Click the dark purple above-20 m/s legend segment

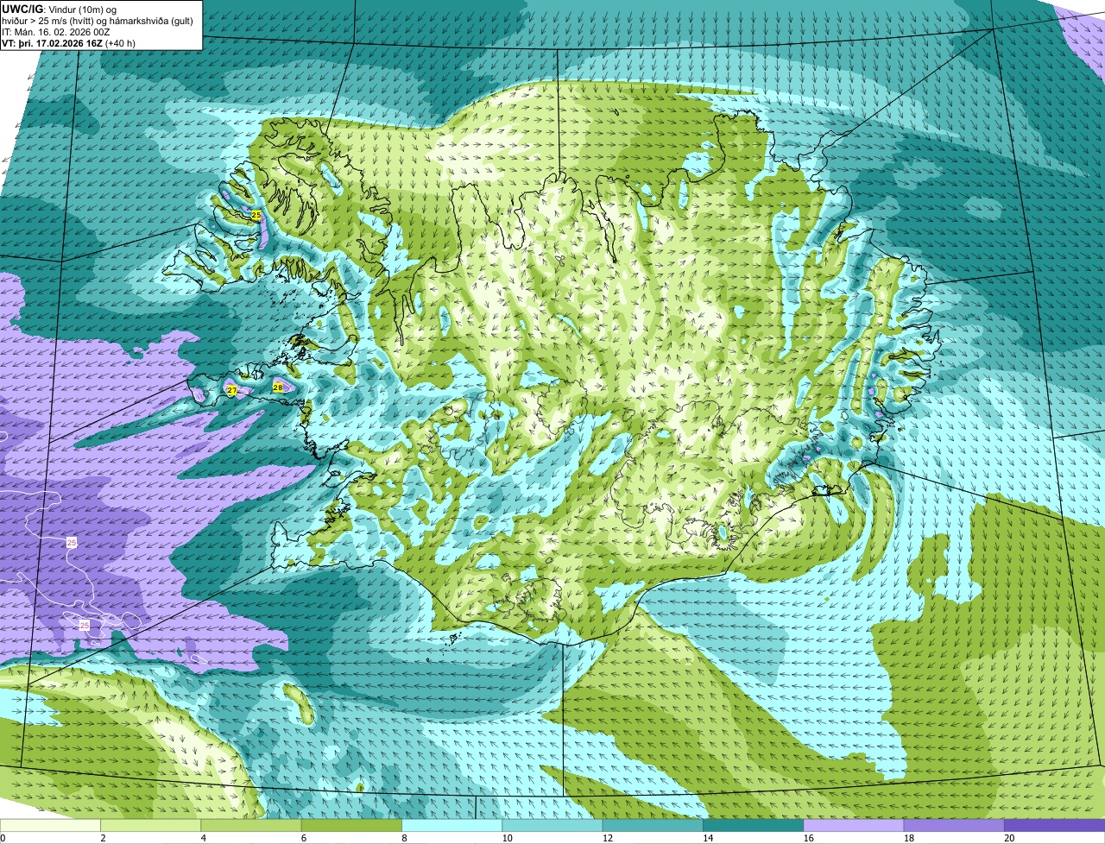click(1054, 825)
